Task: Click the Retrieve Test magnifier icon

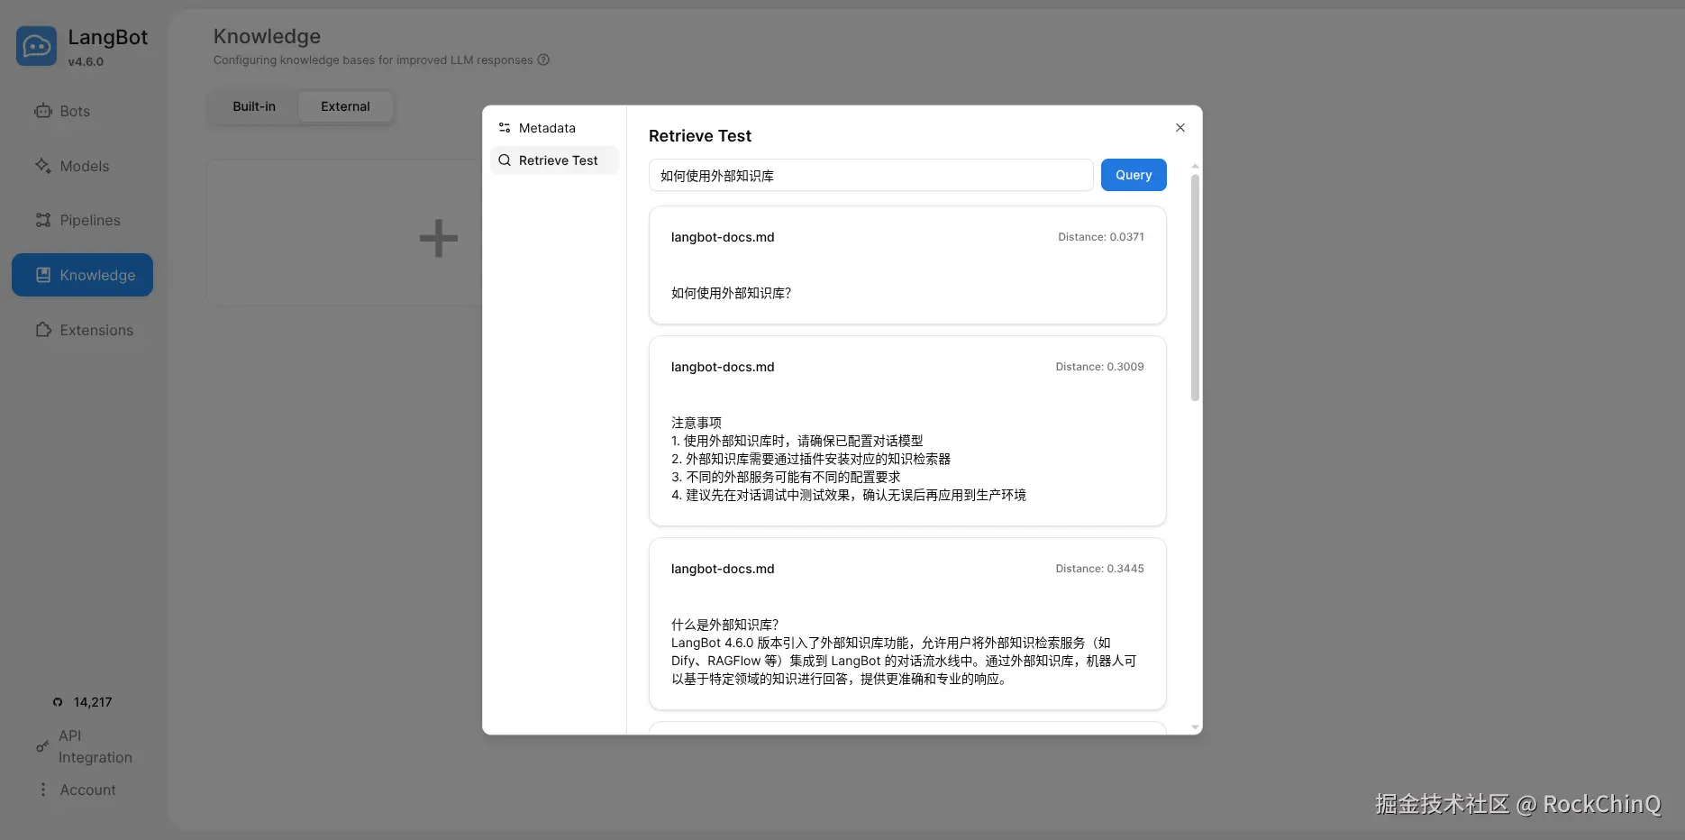Action: 505,160
